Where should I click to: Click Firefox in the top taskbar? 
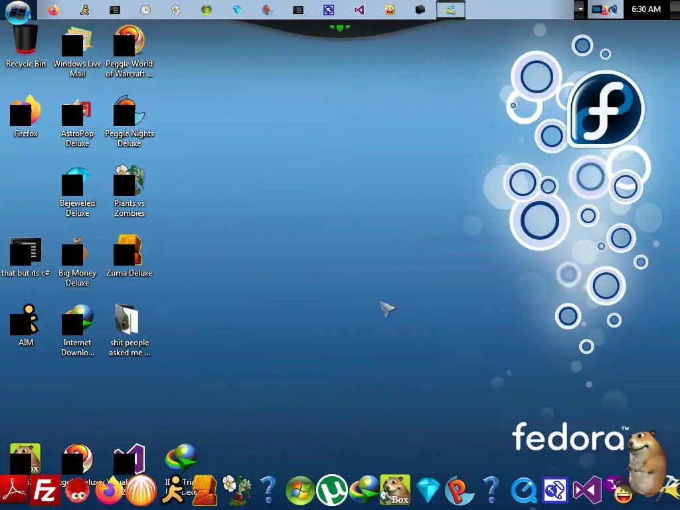point(53,10)
